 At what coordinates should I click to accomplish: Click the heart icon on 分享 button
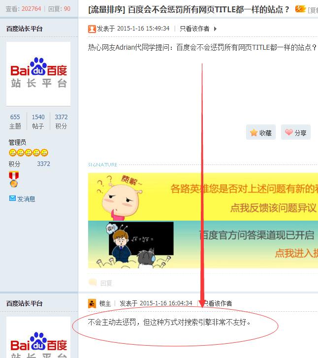click(x=289, y=132)
